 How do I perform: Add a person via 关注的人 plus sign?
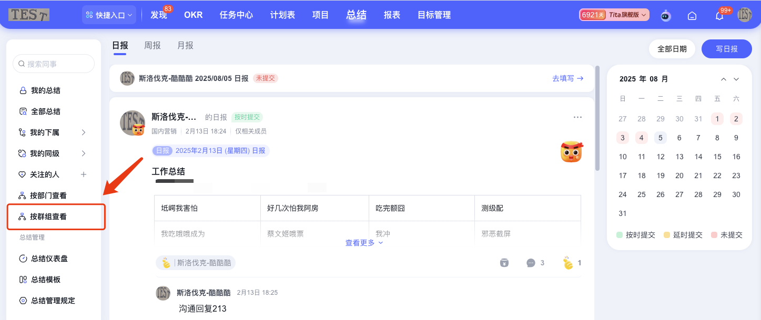coord(83,174)
